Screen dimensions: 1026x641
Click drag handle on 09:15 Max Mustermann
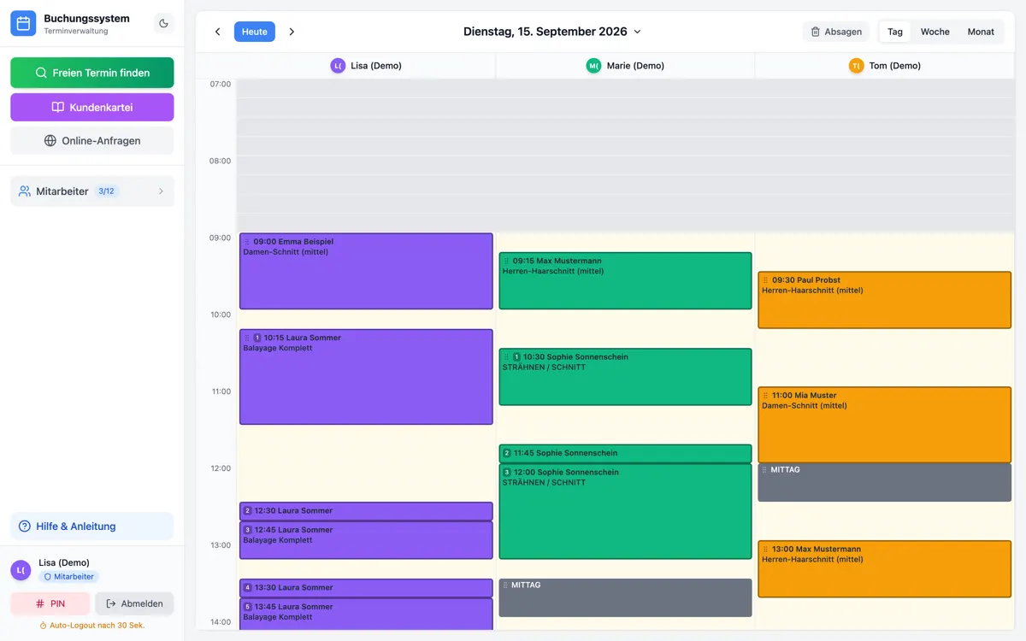pos(506,261)
